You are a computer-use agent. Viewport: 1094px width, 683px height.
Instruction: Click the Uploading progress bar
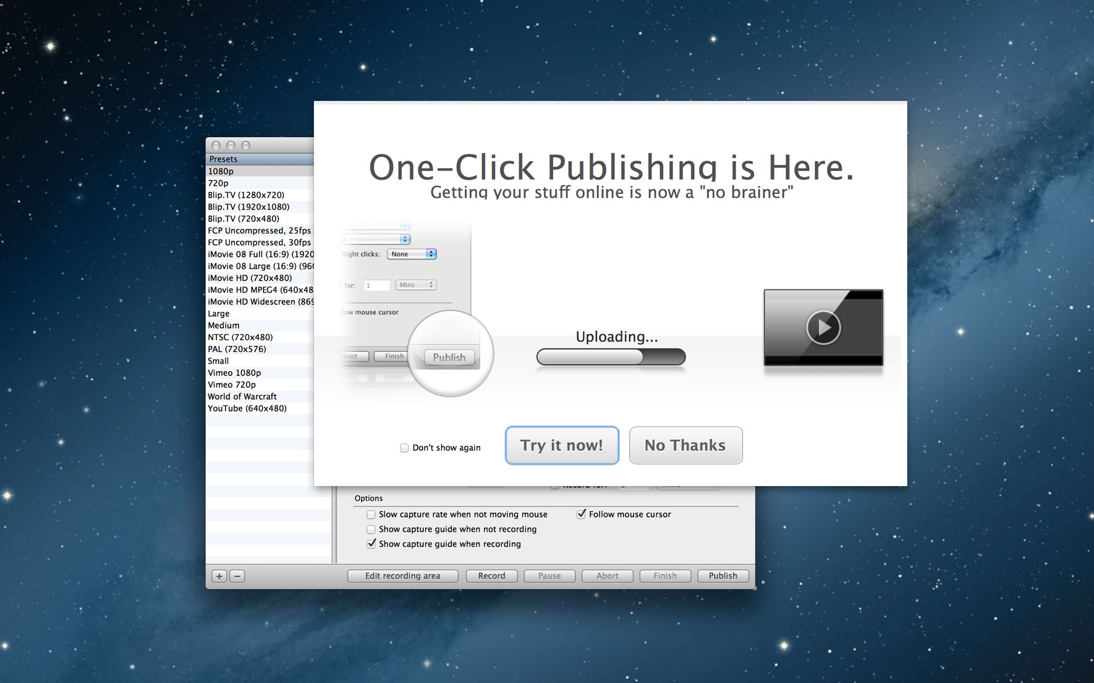pos(611,357)
